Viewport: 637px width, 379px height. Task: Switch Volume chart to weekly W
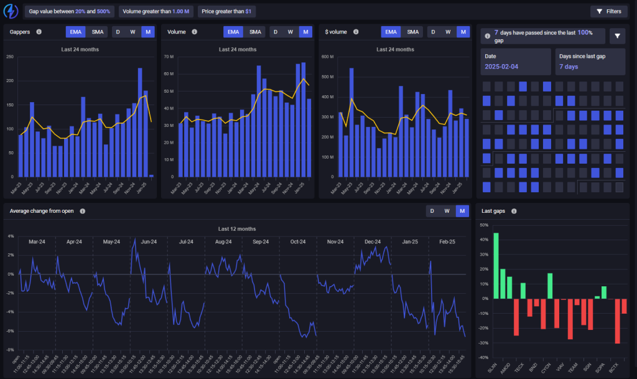tap(291, 32)
